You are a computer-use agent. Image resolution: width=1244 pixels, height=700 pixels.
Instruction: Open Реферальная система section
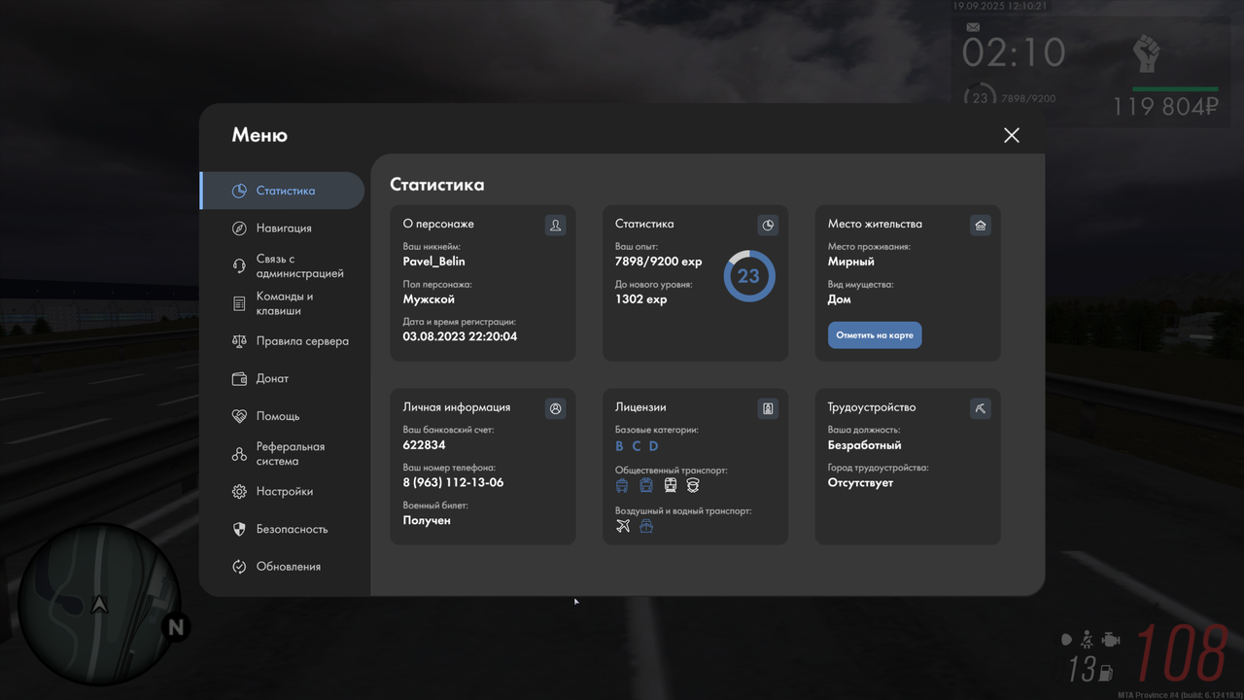pos(282,454)
